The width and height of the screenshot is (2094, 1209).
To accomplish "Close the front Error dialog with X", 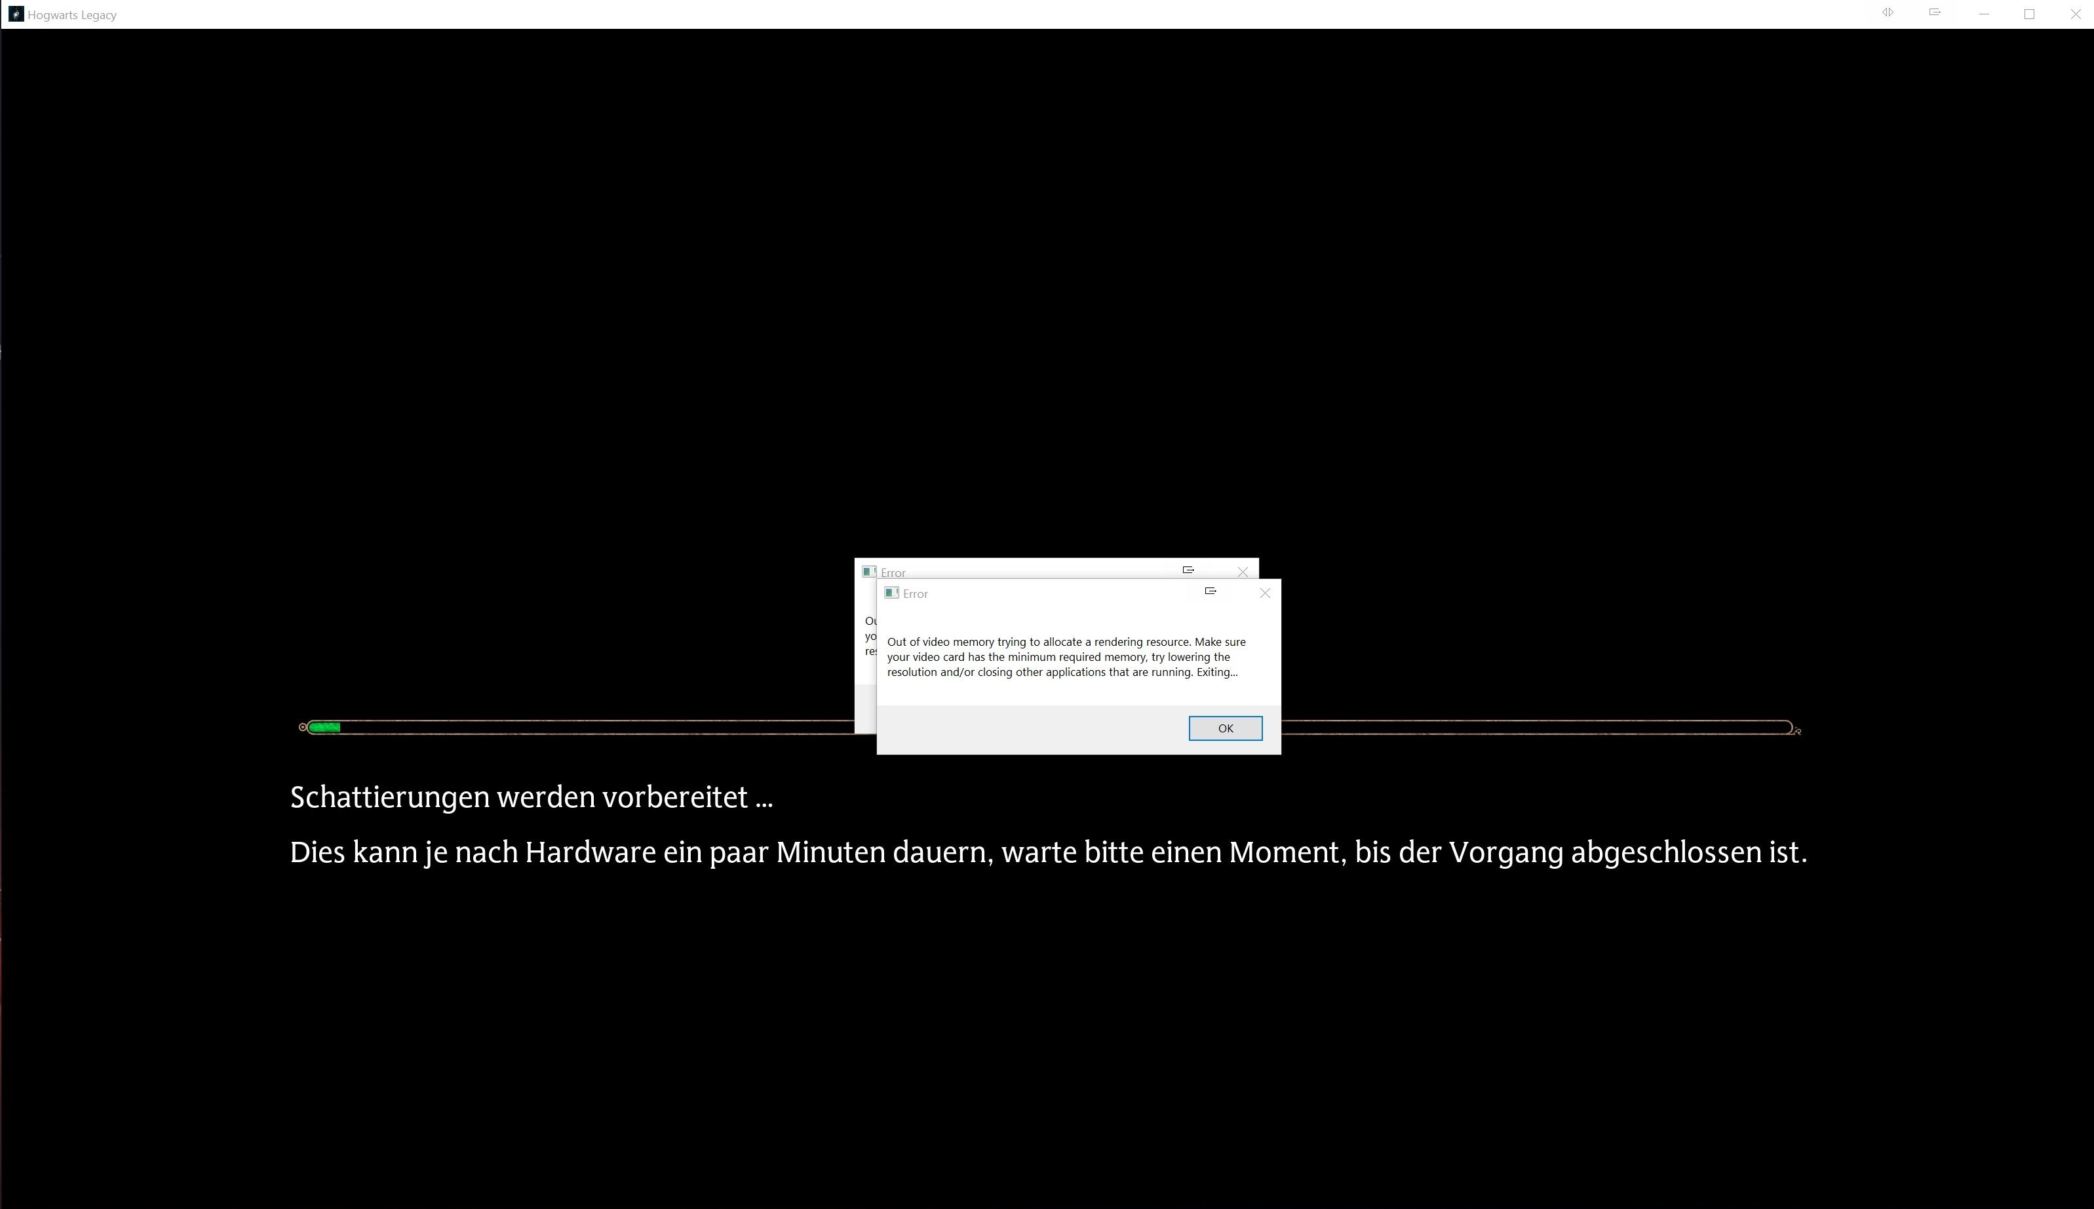I will 1265,593.
